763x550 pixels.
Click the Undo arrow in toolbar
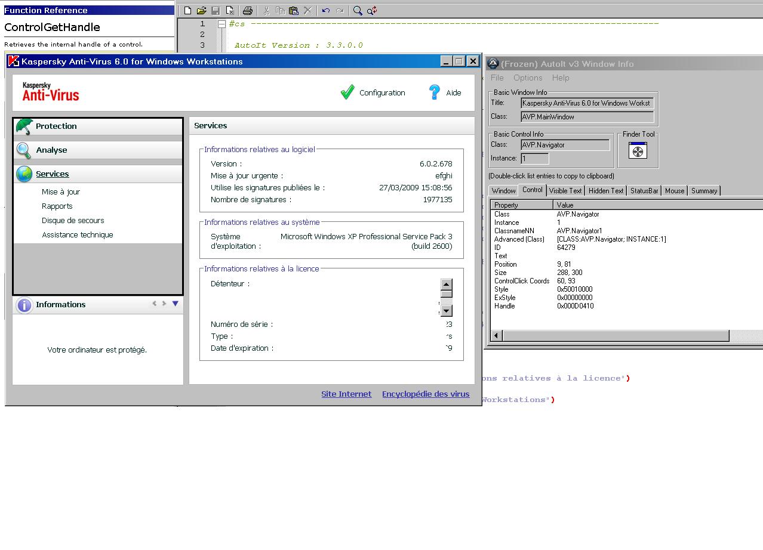coord(325,11)
